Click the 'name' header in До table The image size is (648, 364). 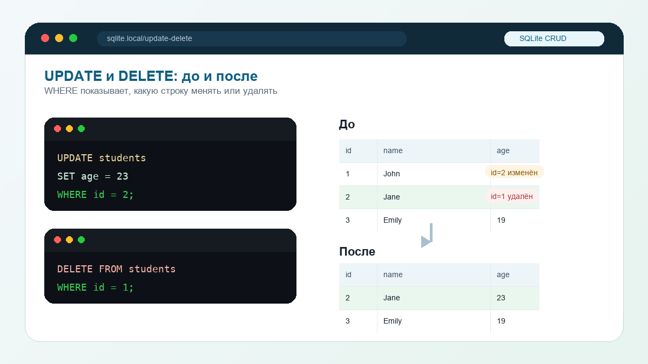[x=434, y=151]
